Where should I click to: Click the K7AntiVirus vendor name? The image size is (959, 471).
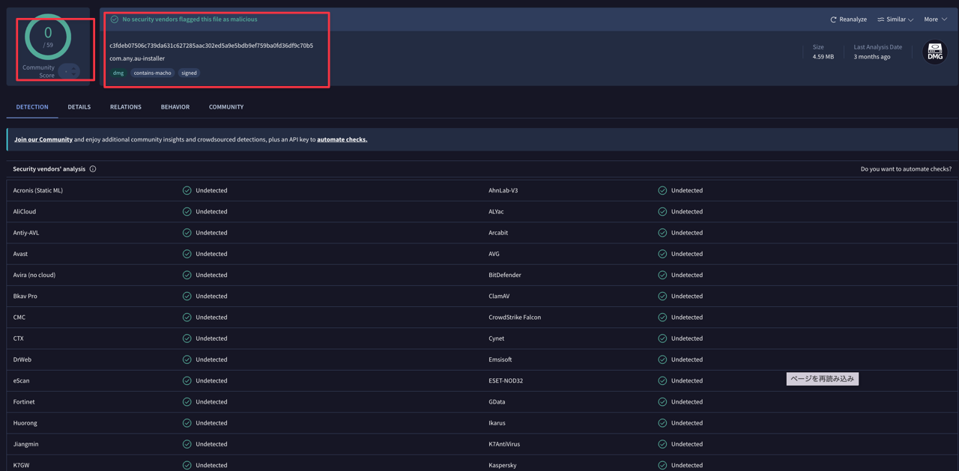click(504, 444)
